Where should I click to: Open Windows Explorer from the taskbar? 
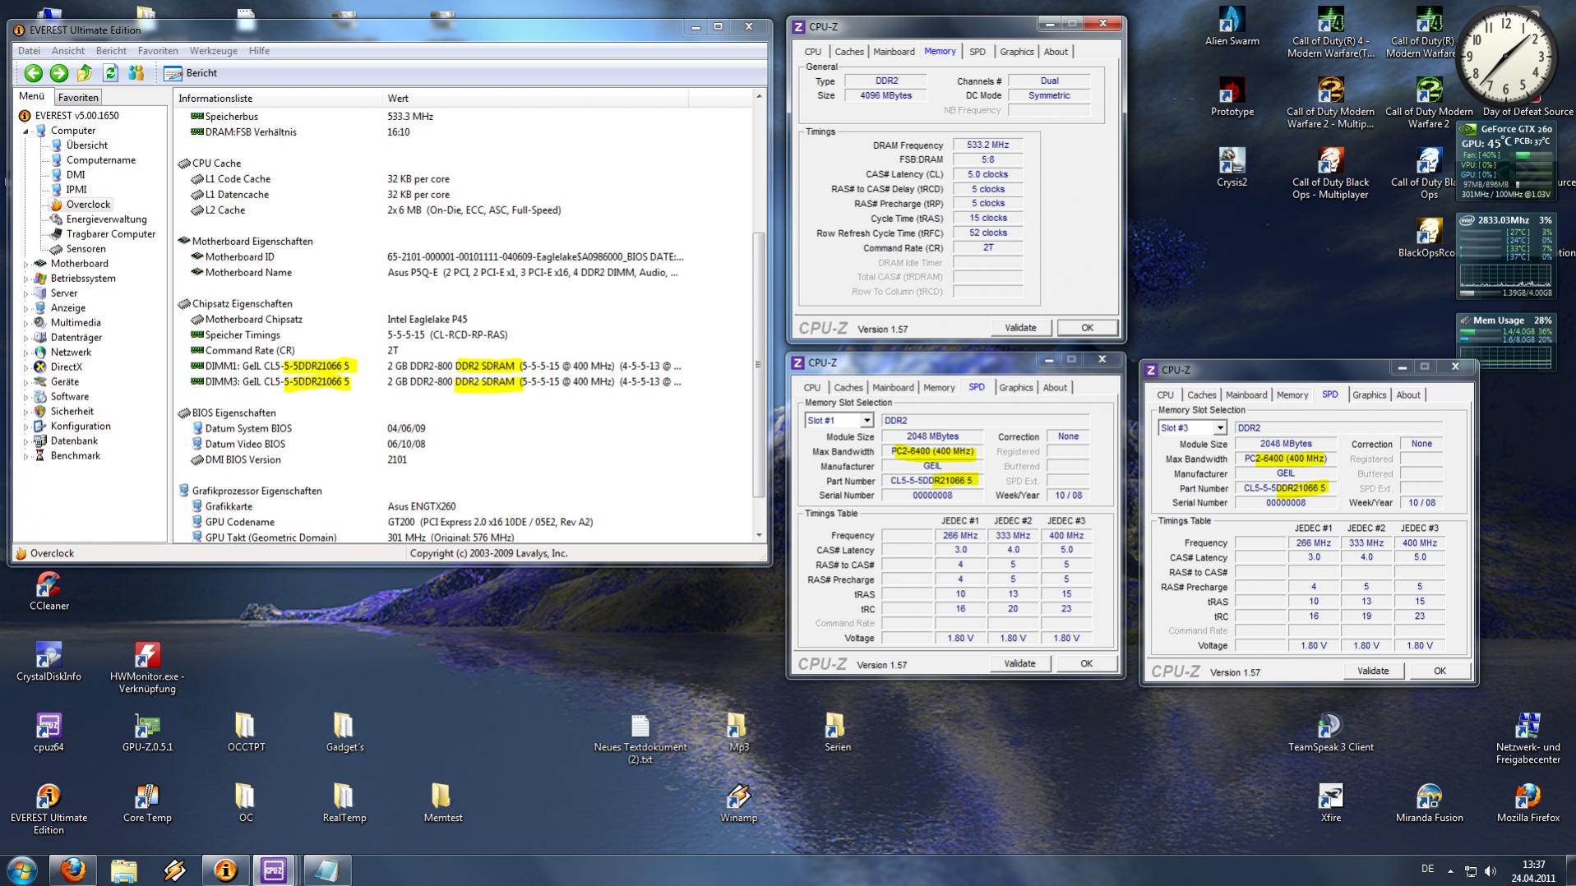124,870
